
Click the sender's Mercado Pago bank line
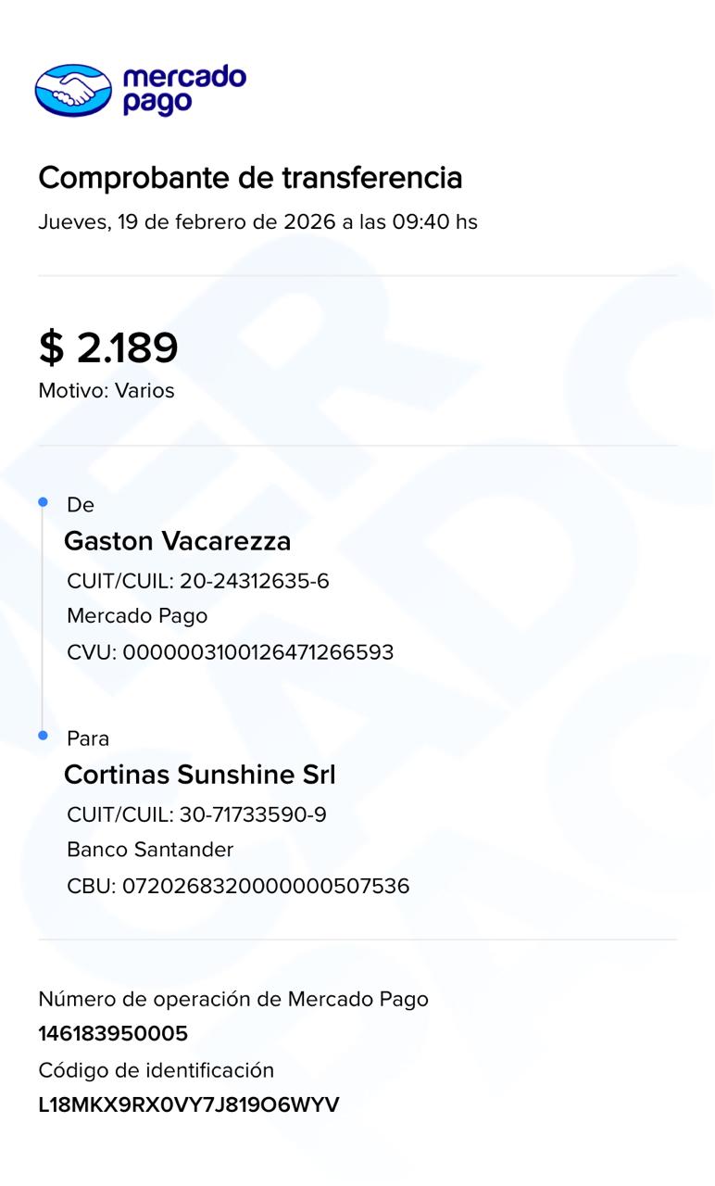tap(137, 616)
